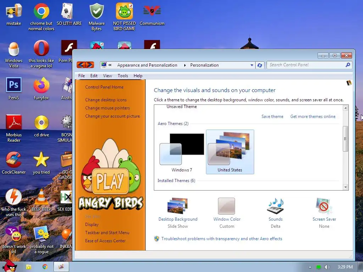The image size is (363, 272).
Task: Open 'Ease of Access Center' link
Action: [105, 240]
